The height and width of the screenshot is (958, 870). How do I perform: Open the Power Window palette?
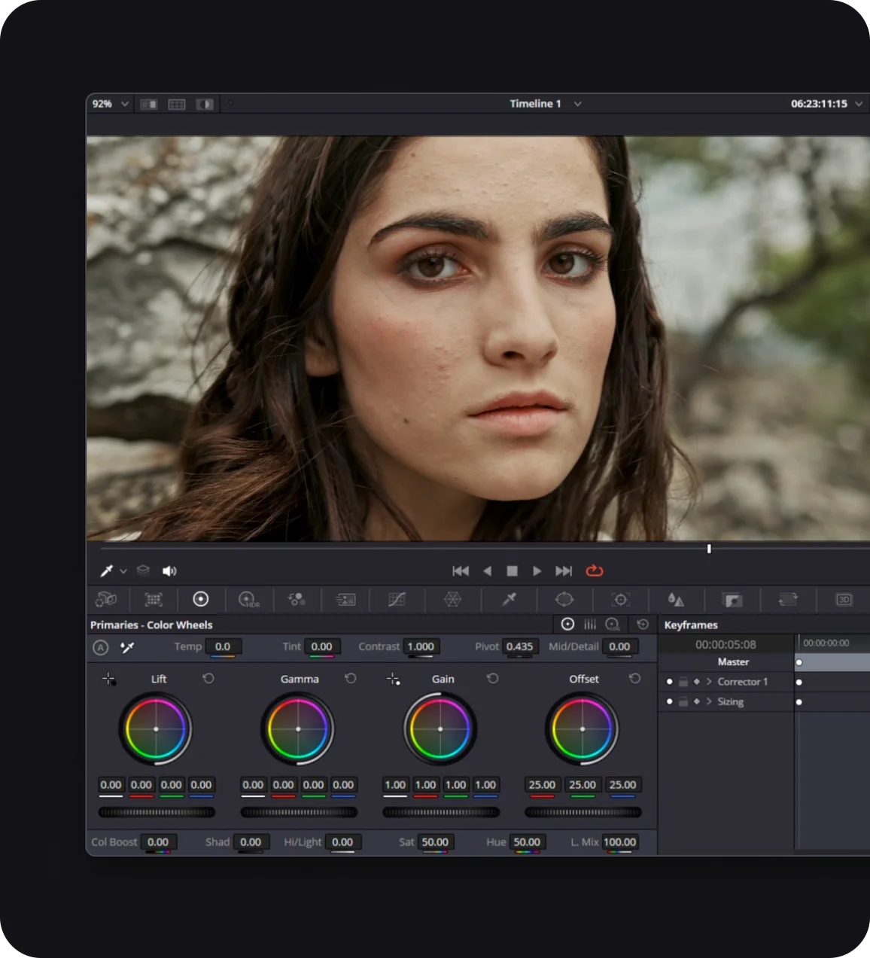(x=564, y=599)
